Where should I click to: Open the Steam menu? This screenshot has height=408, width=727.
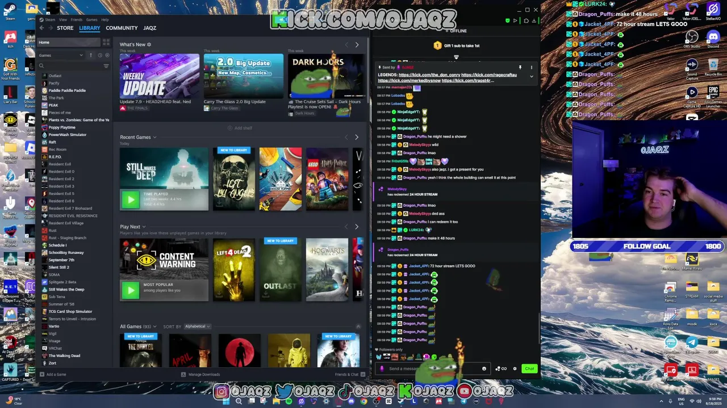pyautogui.click(x=50, y=20)
